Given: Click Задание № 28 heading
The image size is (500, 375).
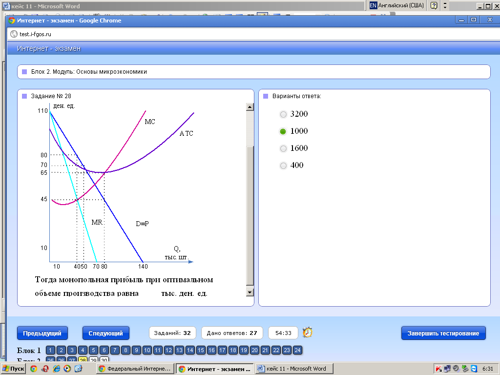Looking at the screenshot, I should (51, 96).
